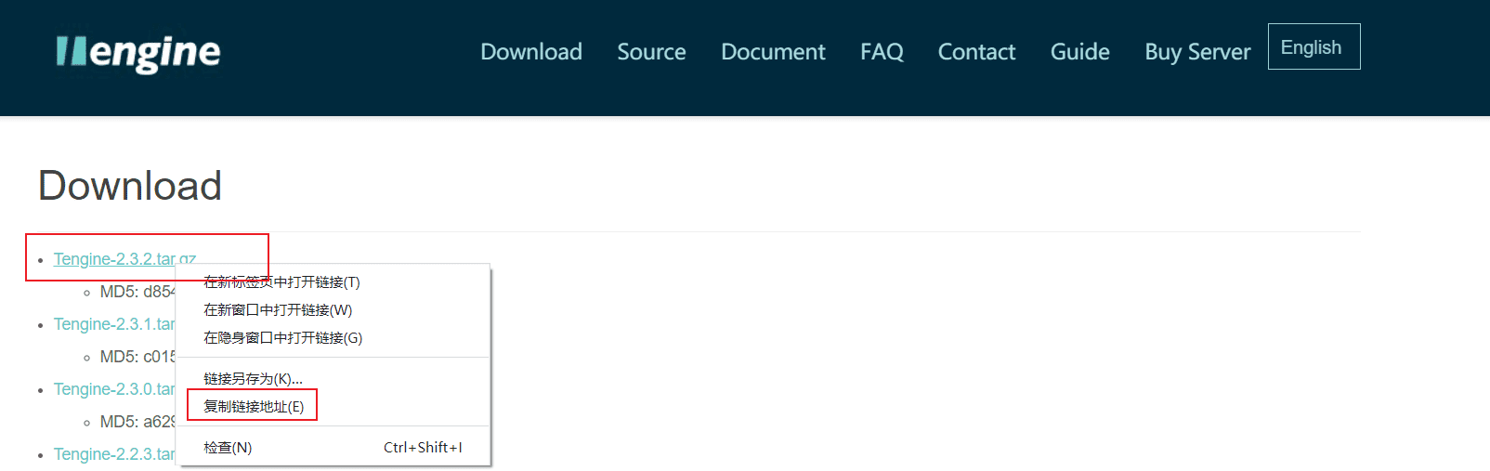The image size is (1490, 471).
Task: Select 检查(N) to inspect element
Action: click(334, 448)
